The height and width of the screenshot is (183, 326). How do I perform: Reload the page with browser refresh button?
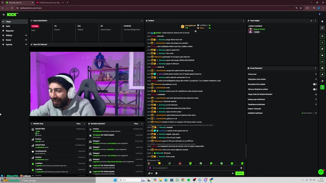(x=12, y=8)
